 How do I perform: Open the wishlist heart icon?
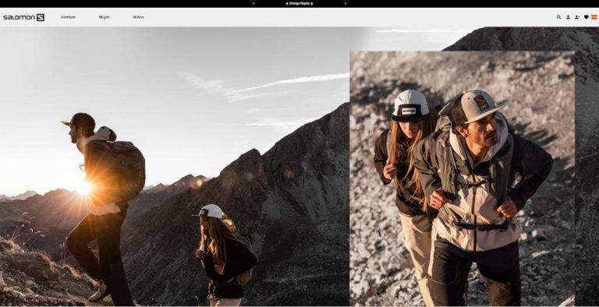[x=586, y=17]
